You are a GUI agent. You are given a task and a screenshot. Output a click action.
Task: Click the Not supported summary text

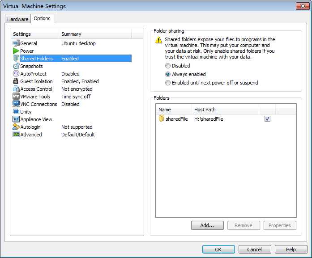coord(77,127)
